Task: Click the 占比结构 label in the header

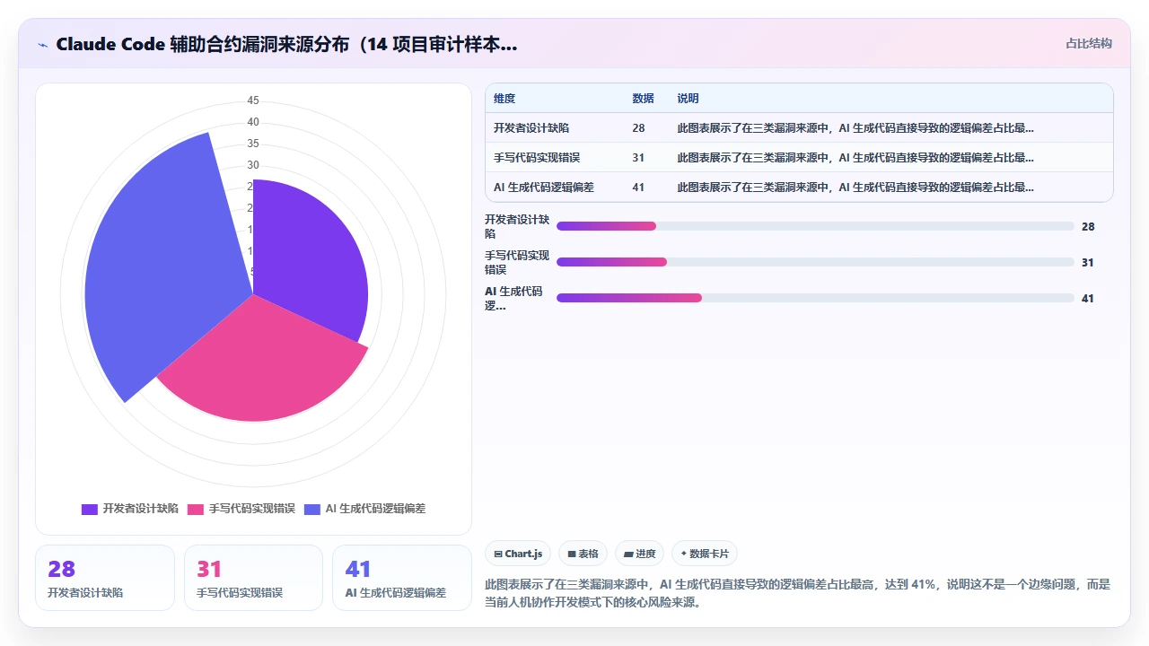Action: (1089, 43)
